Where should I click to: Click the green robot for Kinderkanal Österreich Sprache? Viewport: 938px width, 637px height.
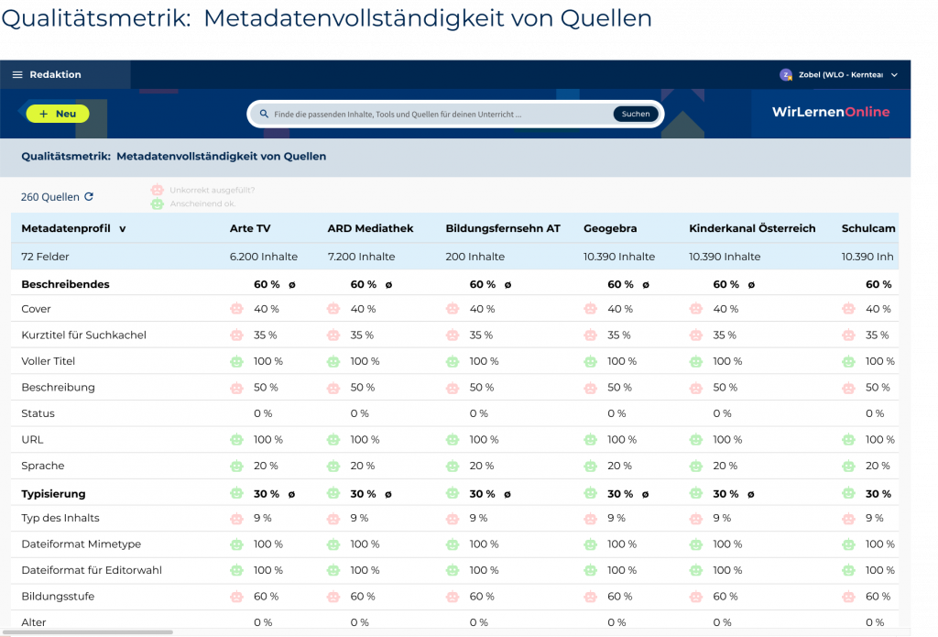point(696,466)
